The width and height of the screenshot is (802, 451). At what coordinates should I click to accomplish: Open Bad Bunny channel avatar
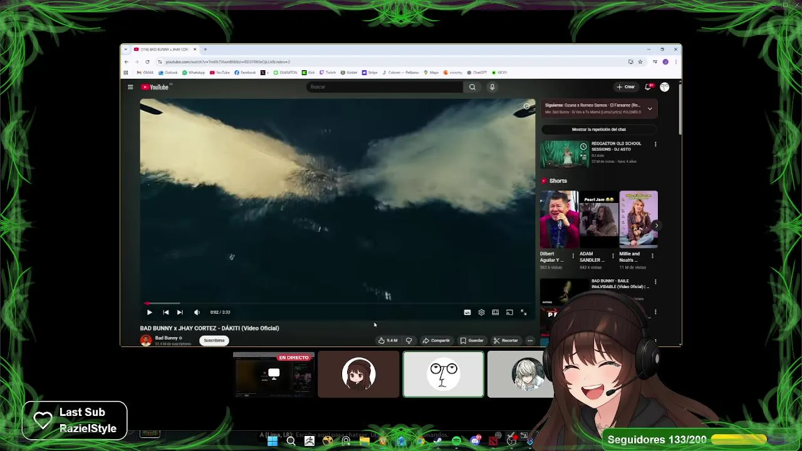pyautogui.click(x=146, y=340)
